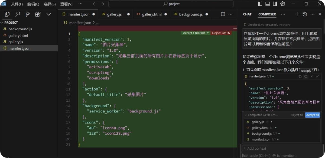The image size is (325, 158).
Task: Open the ellipsis menu beside the history icon
Action: (x=312, y=14)
